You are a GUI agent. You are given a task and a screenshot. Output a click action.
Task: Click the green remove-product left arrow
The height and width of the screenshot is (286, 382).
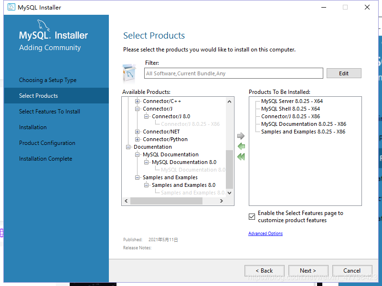click(241, 146)
